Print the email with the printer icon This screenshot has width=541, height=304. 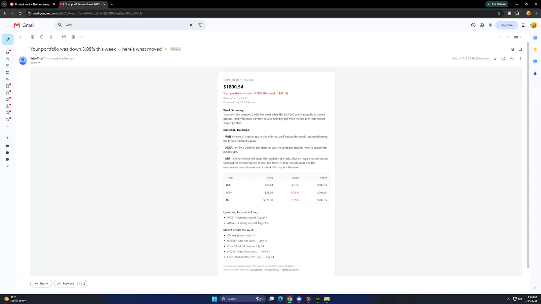[513, 49]
